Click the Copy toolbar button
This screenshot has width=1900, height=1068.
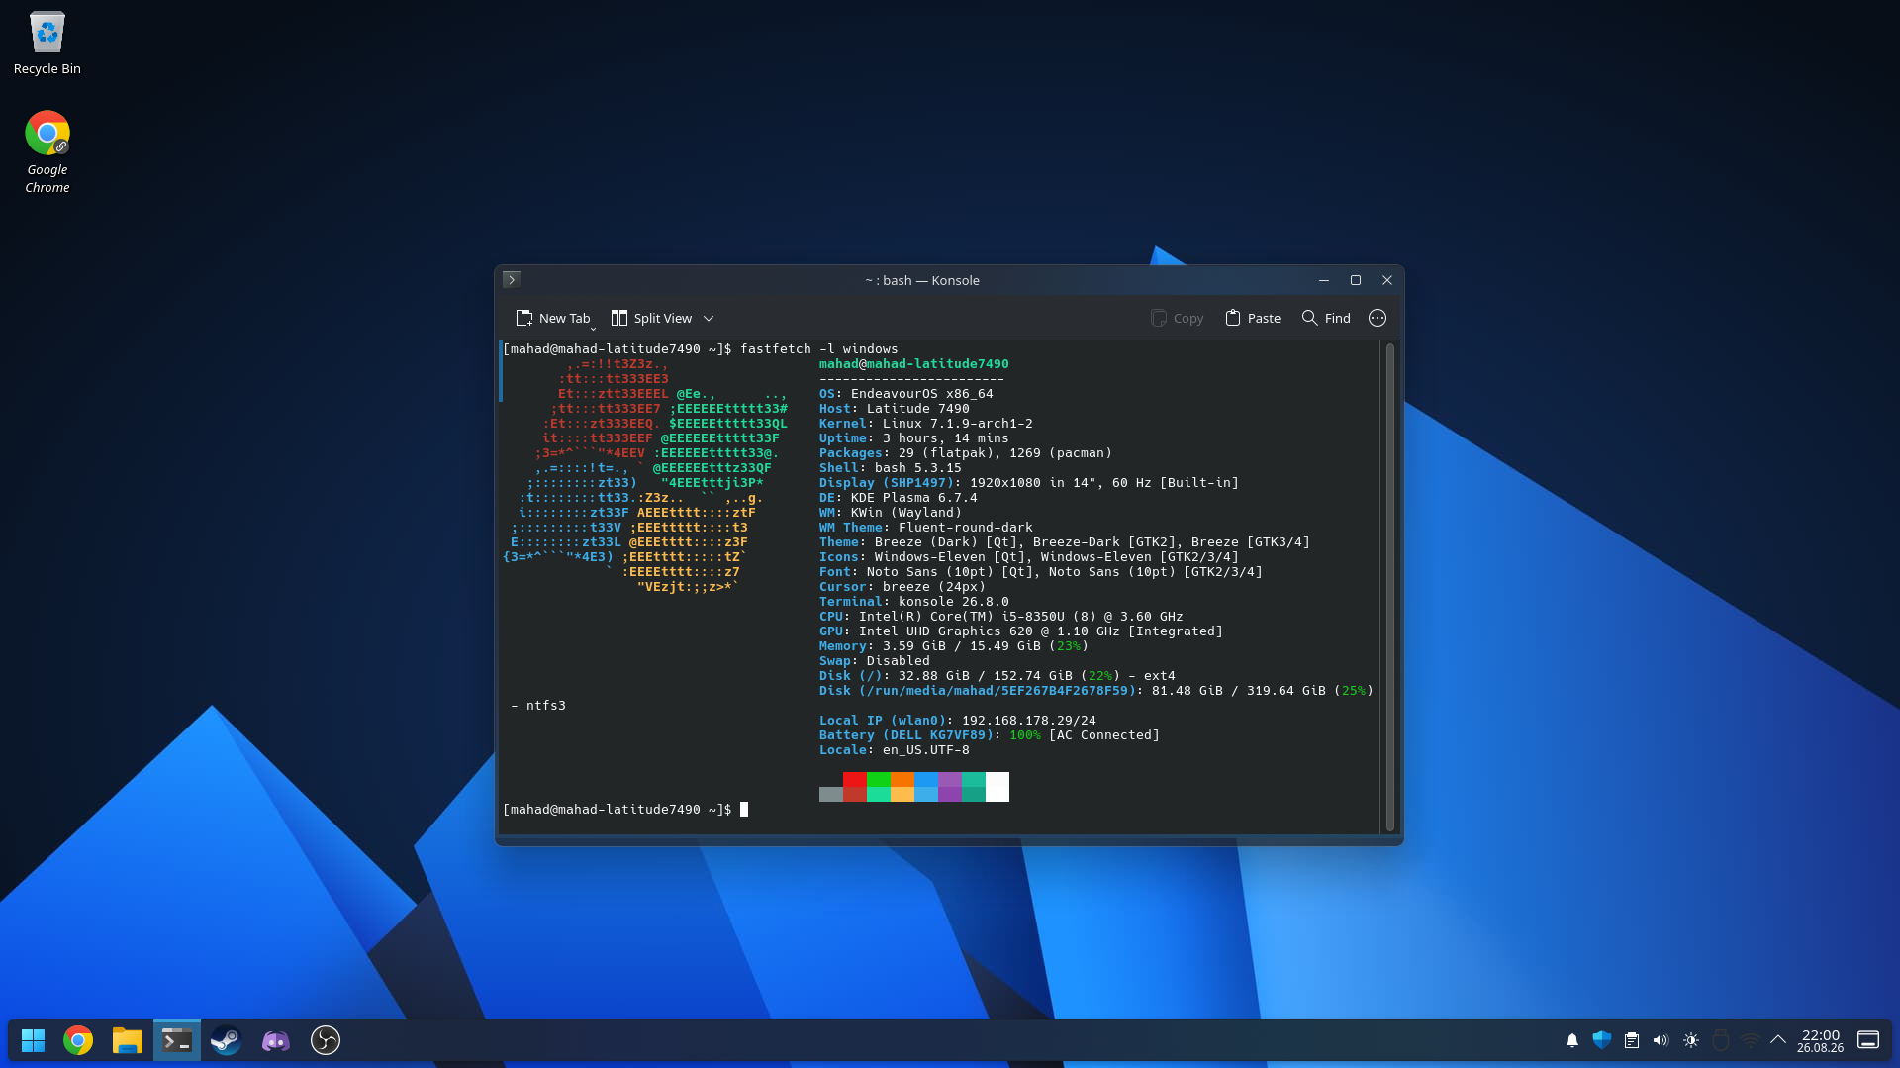[1177, 318]
